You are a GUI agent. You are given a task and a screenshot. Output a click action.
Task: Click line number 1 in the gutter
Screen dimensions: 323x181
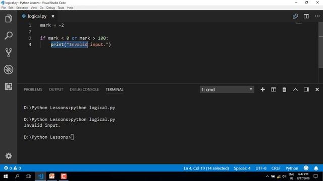pyautogui.click(x=30, y=25)
